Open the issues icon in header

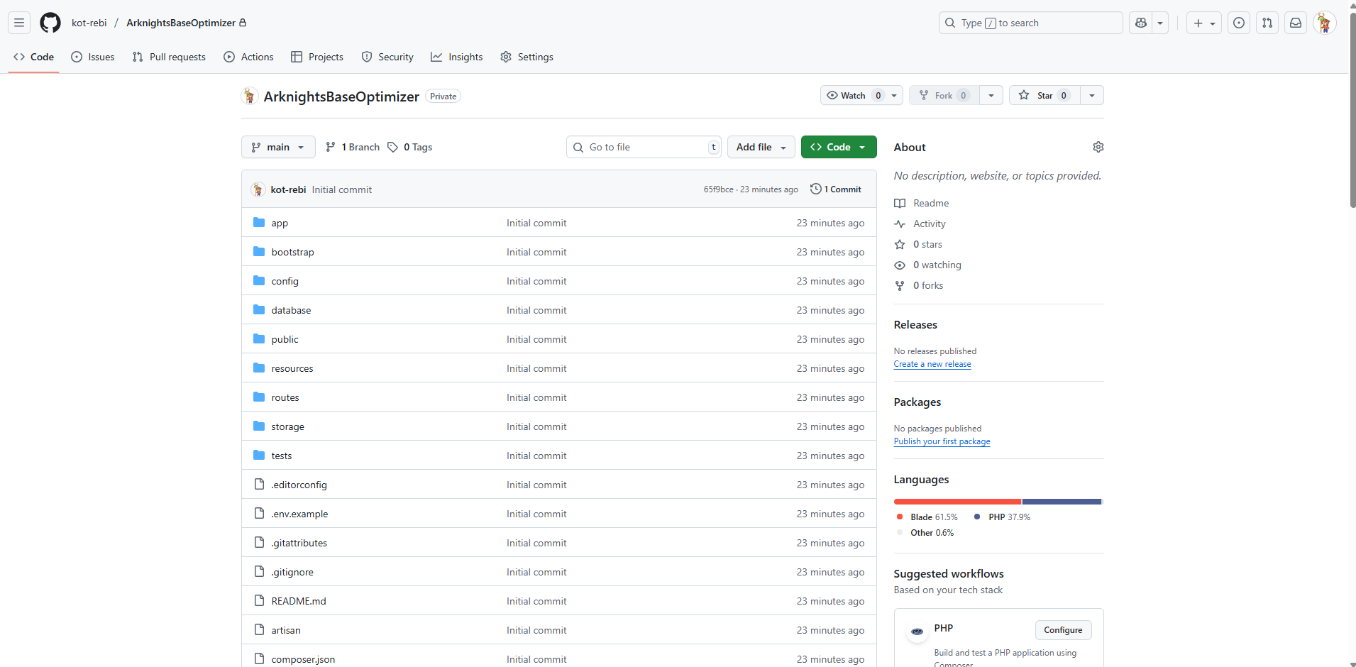(x=1239, y=23)
